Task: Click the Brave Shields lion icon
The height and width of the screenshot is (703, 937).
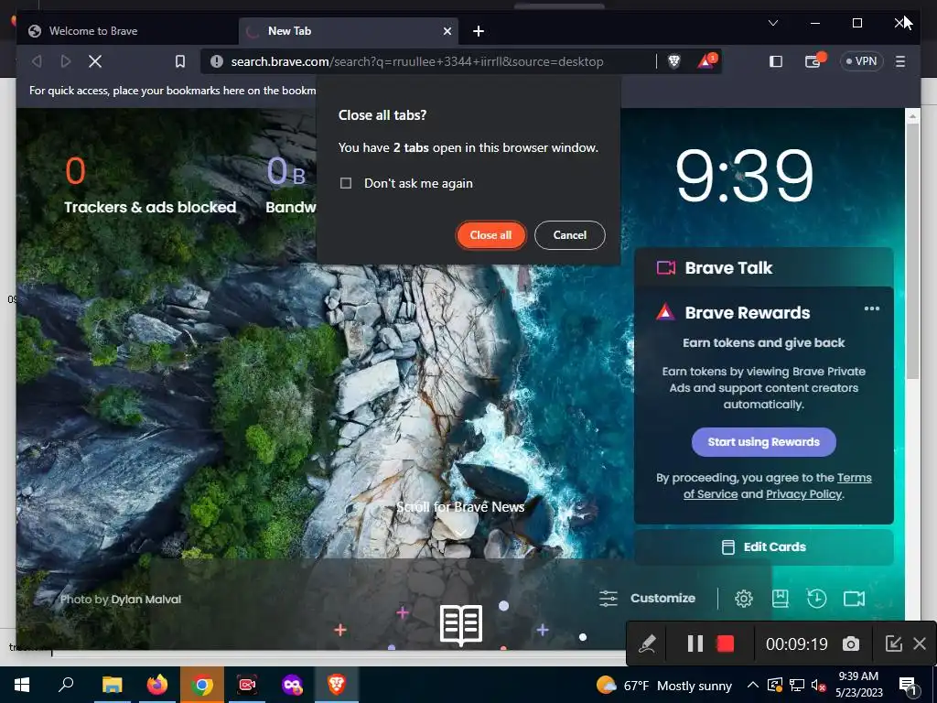Action: (673, 61)
